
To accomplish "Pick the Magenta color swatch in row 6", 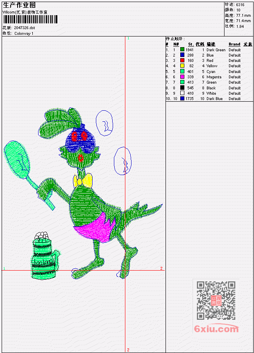I will click(x=182, y=77).
